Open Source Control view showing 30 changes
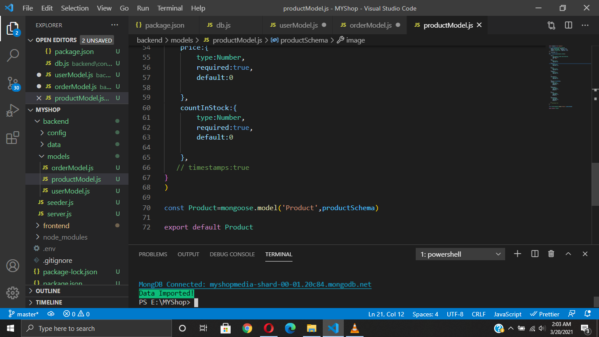The image size is (599, 337). 13,83
